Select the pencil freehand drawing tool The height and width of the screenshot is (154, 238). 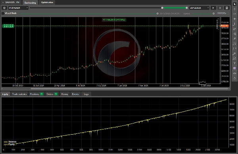point(234,29)
